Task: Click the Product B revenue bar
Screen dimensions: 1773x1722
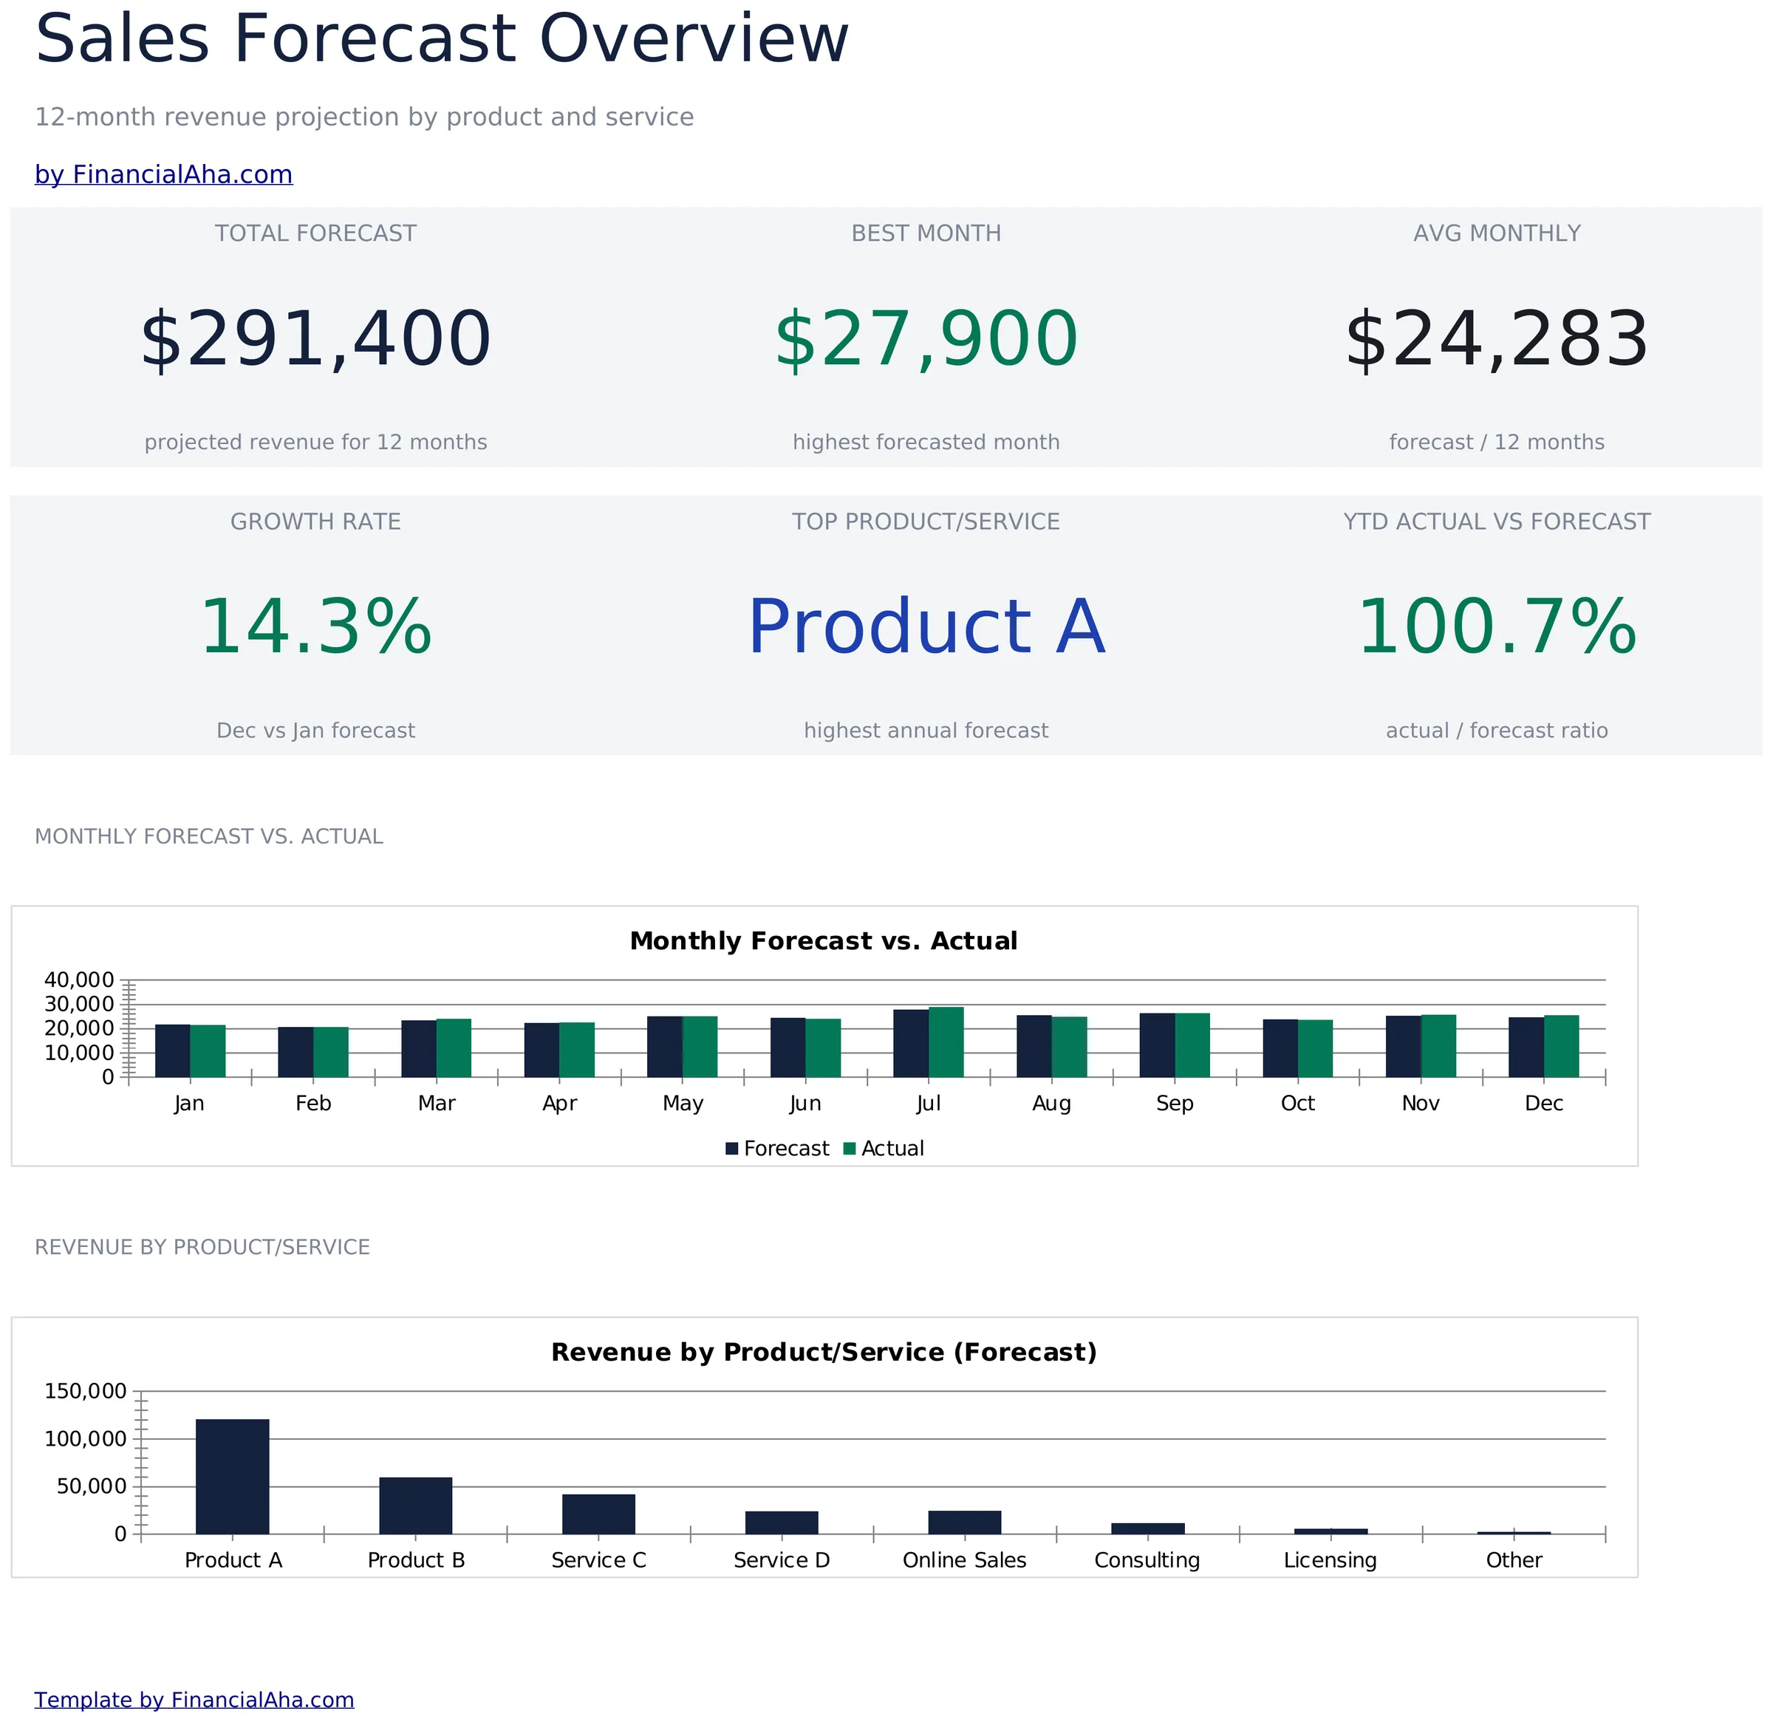Action: [x=415, y=1505]
